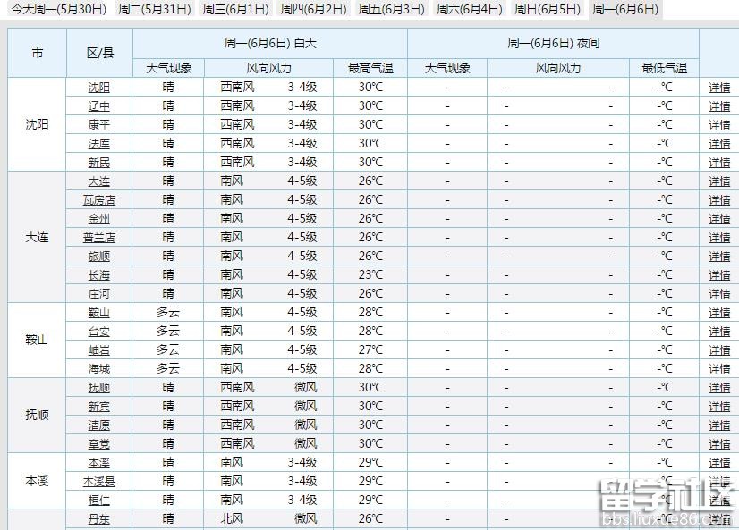This screenshot has height=530, width=739.
Task: Open the 岫岩 district link
Action: 99,350
